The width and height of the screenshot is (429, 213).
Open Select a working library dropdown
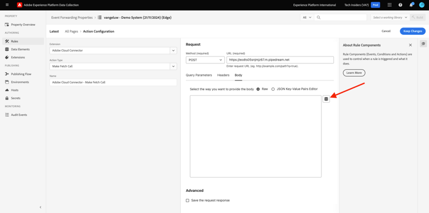tap(390, 17)
